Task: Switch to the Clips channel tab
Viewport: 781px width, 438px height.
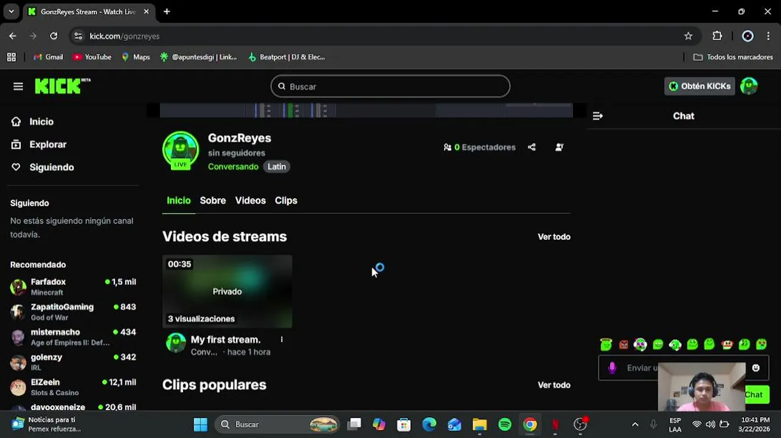Action: 286,200
